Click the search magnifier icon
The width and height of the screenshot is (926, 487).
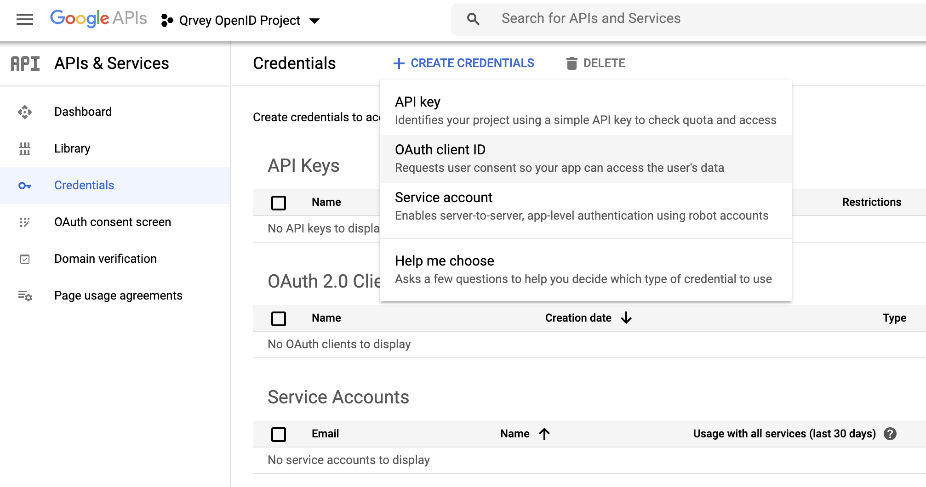473,19
